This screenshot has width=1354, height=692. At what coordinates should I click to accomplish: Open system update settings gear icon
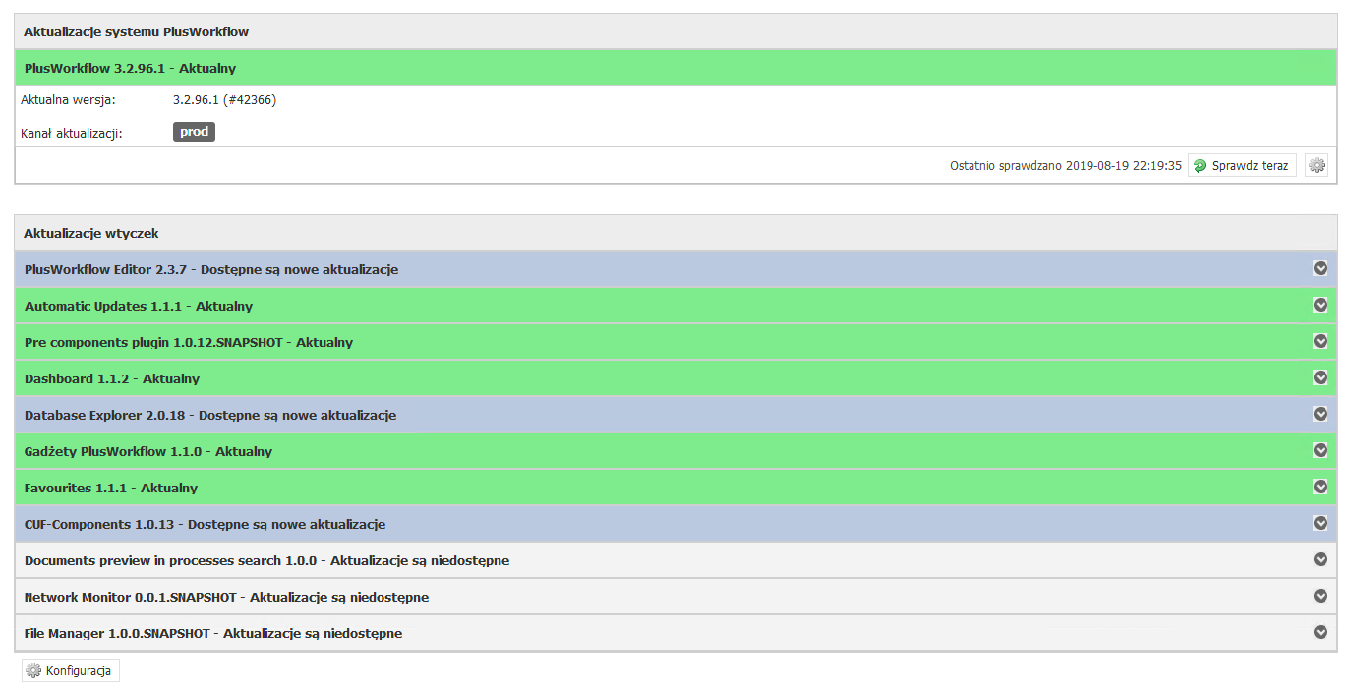click(1317, 166)
